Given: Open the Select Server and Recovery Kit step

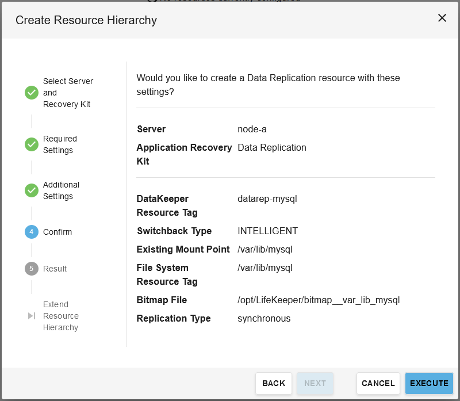Looking at the screenshot, I should click(68, 93).
